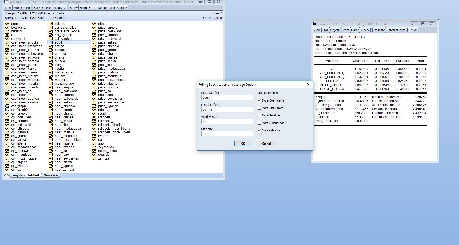Open the workfile Proc menu
This screenshot has height=245, width=459.
(x=16, y=8)
